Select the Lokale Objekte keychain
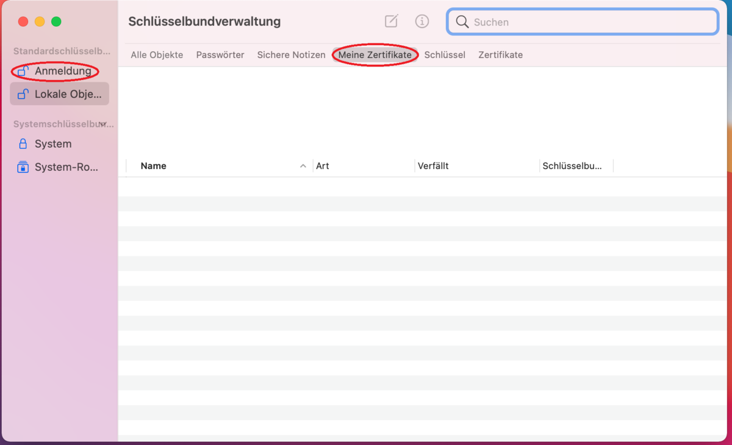The image size is (732, 445). [x=59, y=94]
